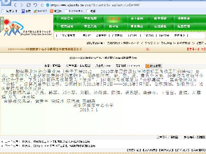
Task: Click the browser forward arrow
Action: click(x=21, y=5)
